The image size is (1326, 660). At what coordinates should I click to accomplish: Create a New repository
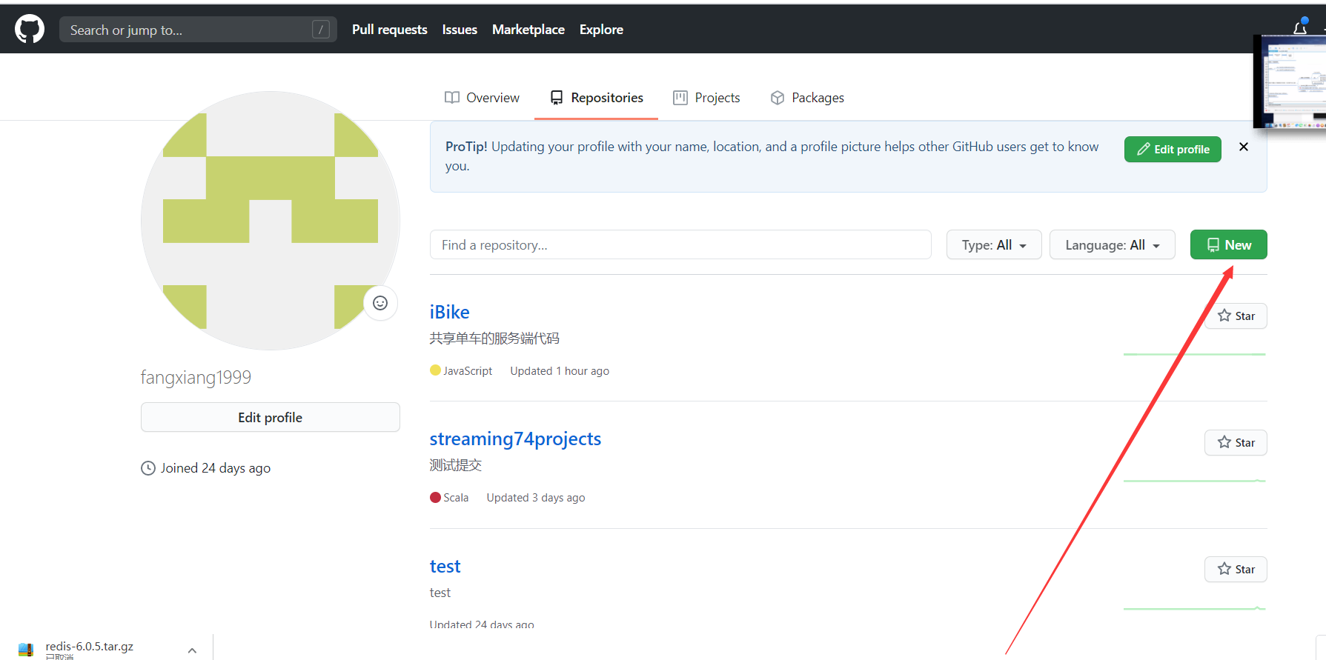(x=1229, y=244)
